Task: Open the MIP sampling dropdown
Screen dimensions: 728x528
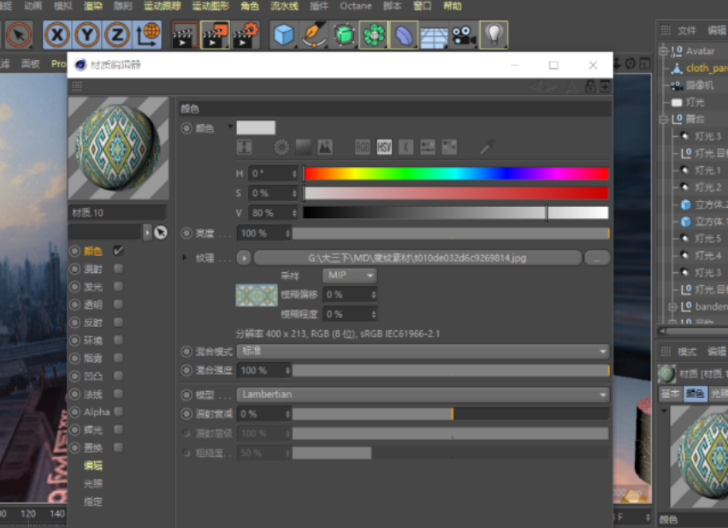Action: point(350,276)
